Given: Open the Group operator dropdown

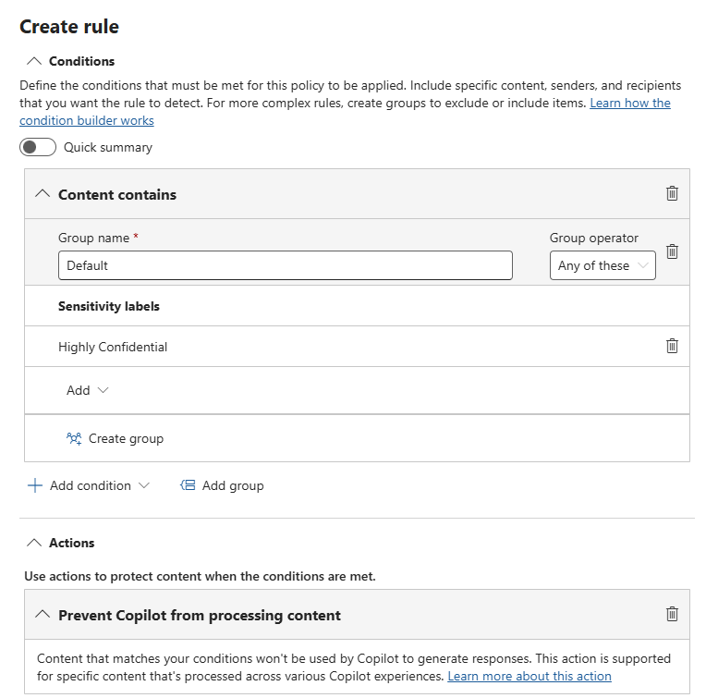Looking at the screenshot, I should coord(603,265).
